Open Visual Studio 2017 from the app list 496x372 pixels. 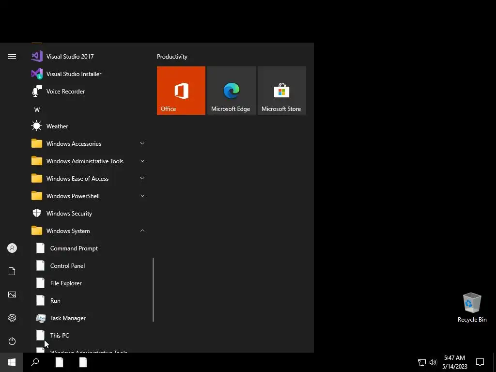(88, 57)
